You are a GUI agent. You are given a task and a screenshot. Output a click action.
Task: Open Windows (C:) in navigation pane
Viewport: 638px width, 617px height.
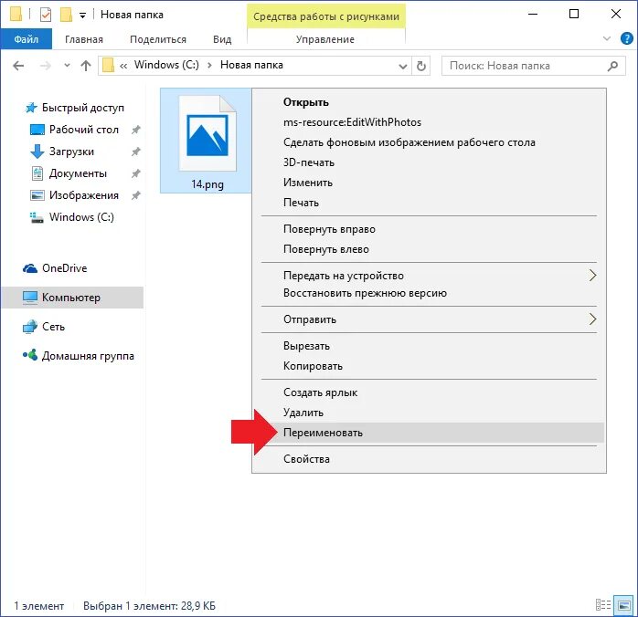[x=81, y=217]
